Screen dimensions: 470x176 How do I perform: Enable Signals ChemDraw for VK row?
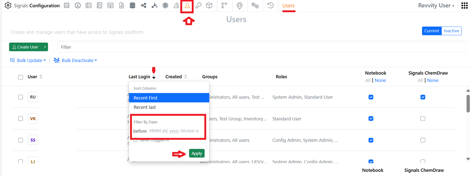pos(423,119)
